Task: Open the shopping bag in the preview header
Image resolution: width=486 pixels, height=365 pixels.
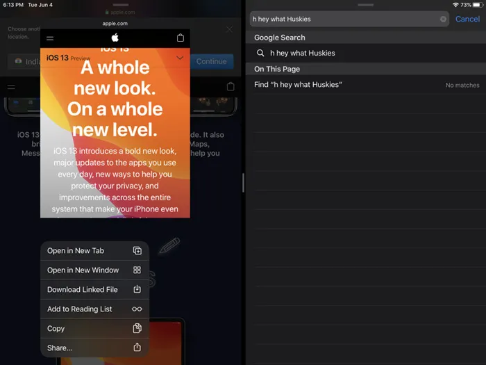Action: 181,38
